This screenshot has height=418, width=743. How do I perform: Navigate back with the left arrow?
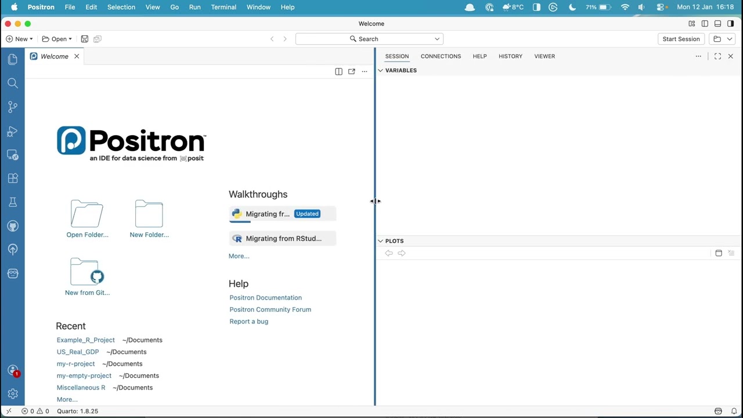click(x=272, y=39)
